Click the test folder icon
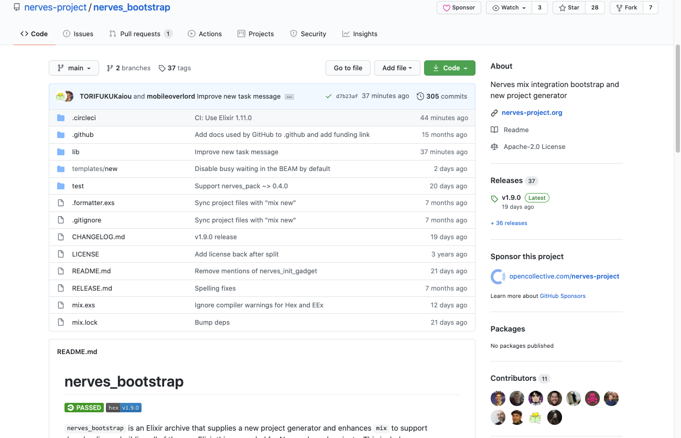This screenshot has height=438, width=681. [61, 186]
